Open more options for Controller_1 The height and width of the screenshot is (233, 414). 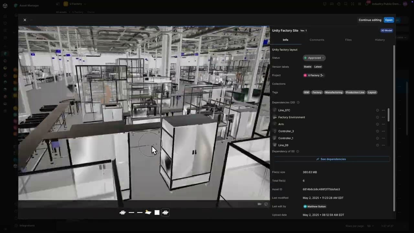383,138
